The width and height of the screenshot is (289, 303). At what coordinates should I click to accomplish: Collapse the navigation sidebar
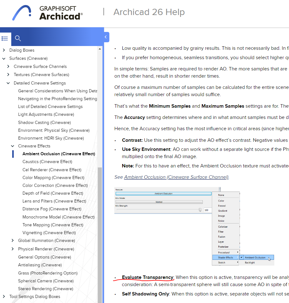[x=105, y=37]
